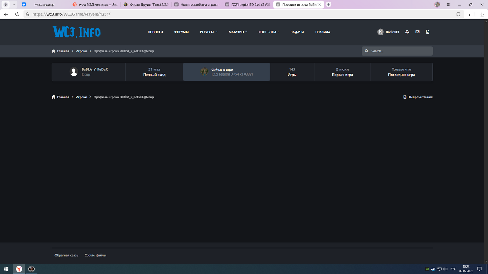Switch to the Мессенджер browser tab

pos(44,4)
